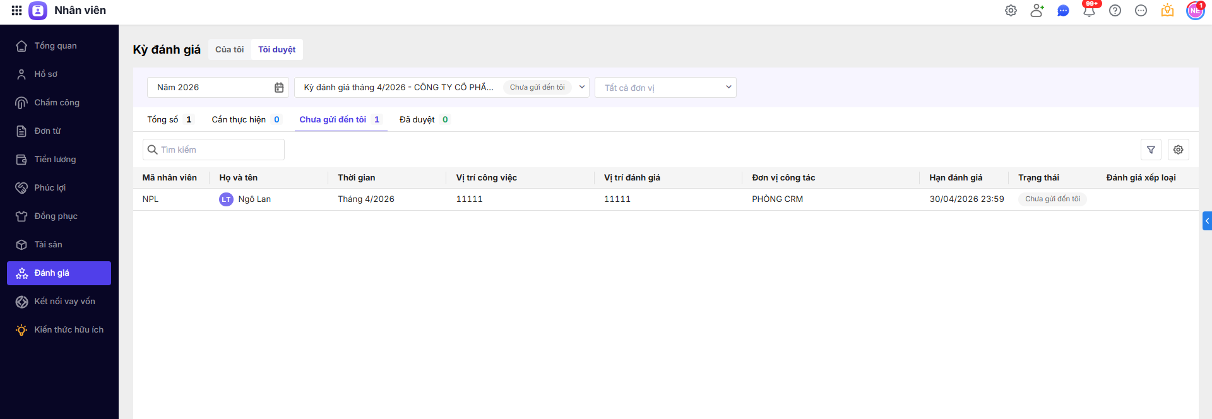1212x419 pixels.
Task: Open the app launcher grid icon
Action: pyautogui.click(x=17, y=10)
